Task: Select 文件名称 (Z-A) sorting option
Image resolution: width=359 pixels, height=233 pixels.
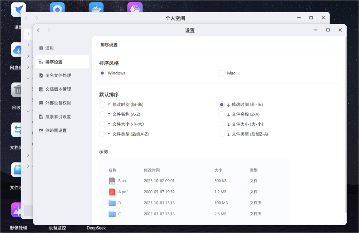Action: (x=222, y=114)
